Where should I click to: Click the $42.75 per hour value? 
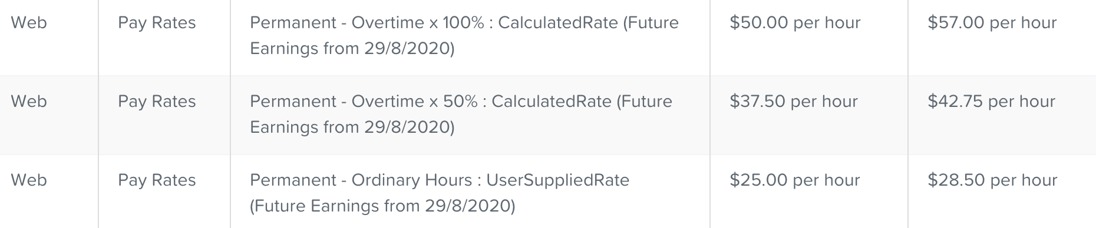(991, 102)
